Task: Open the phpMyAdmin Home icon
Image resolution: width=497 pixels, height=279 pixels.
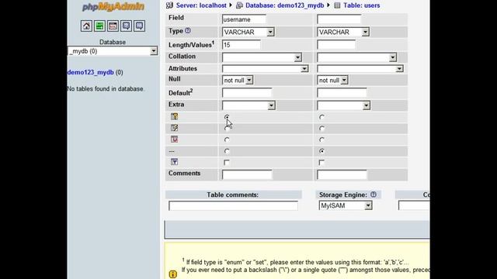Action: tap(86, 26)
